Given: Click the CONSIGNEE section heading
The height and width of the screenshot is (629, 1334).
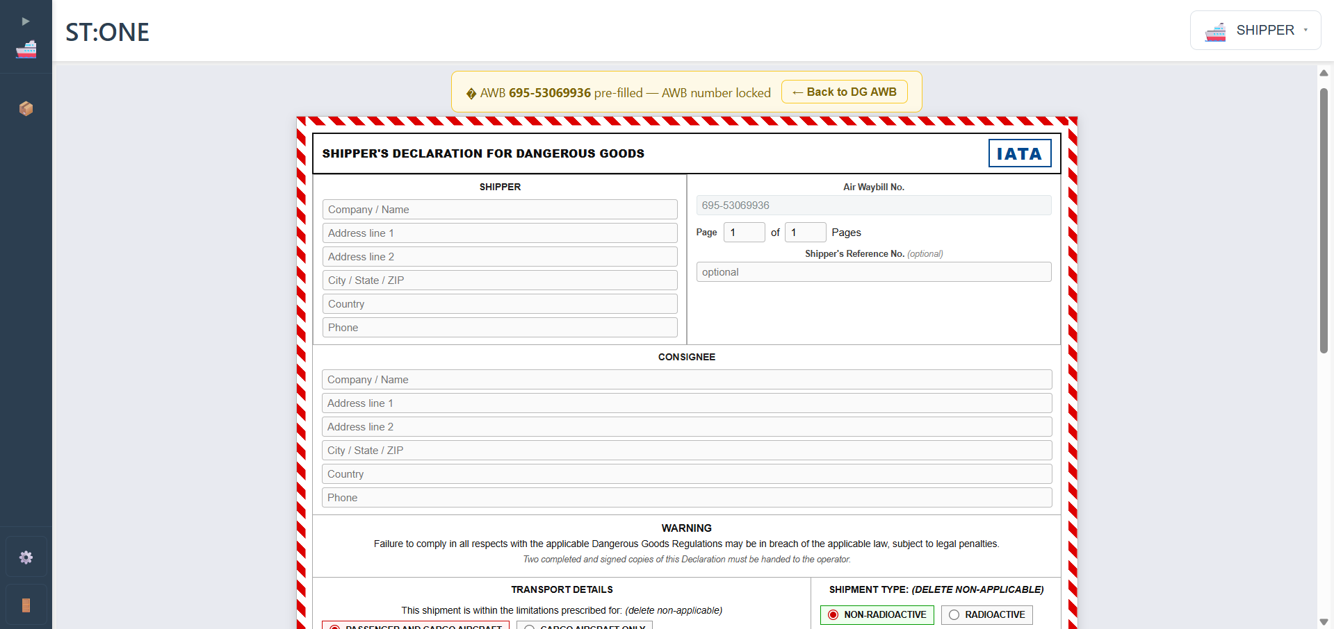Looking at the screenshot, I should coord(687,357).
